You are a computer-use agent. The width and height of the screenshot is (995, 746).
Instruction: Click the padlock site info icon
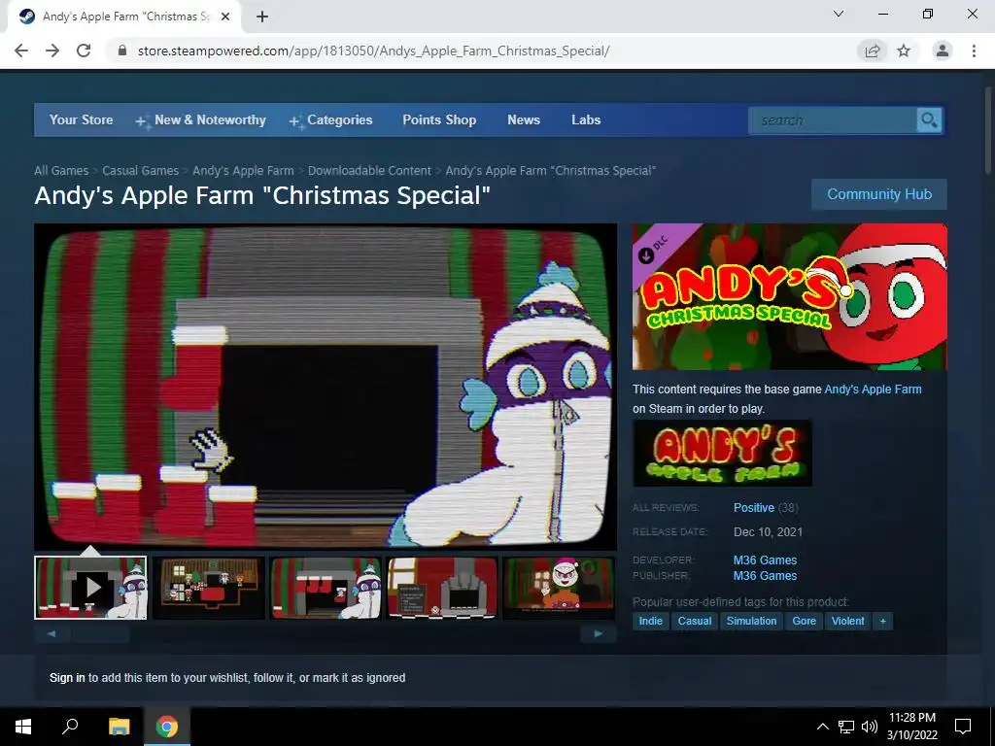coord(123,51)
